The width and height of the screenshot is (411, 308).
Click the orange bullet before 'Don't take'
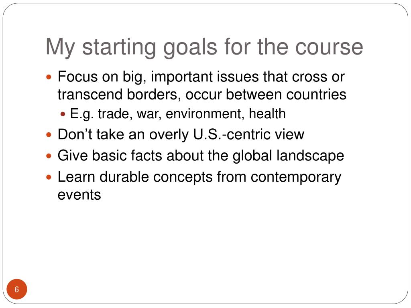[49, 135]
